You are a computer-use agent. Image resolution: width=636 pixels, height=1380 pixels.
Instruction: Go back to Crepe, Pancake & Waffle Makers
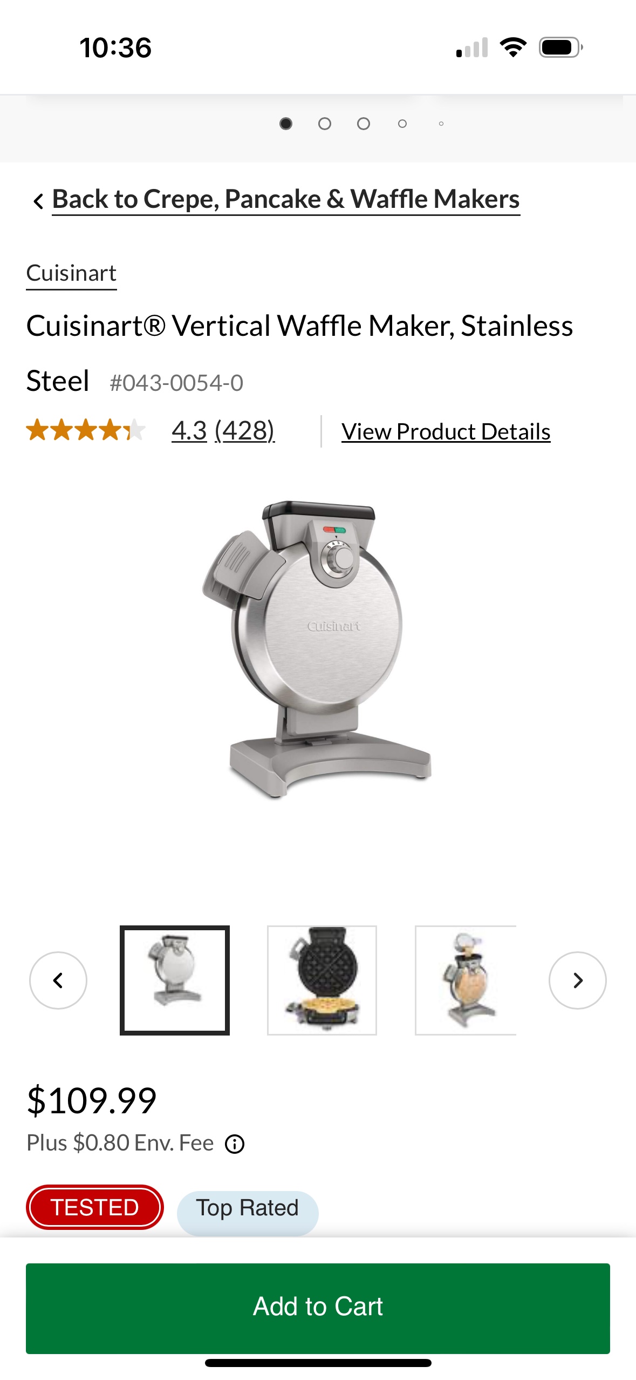(x=286, y=199)
